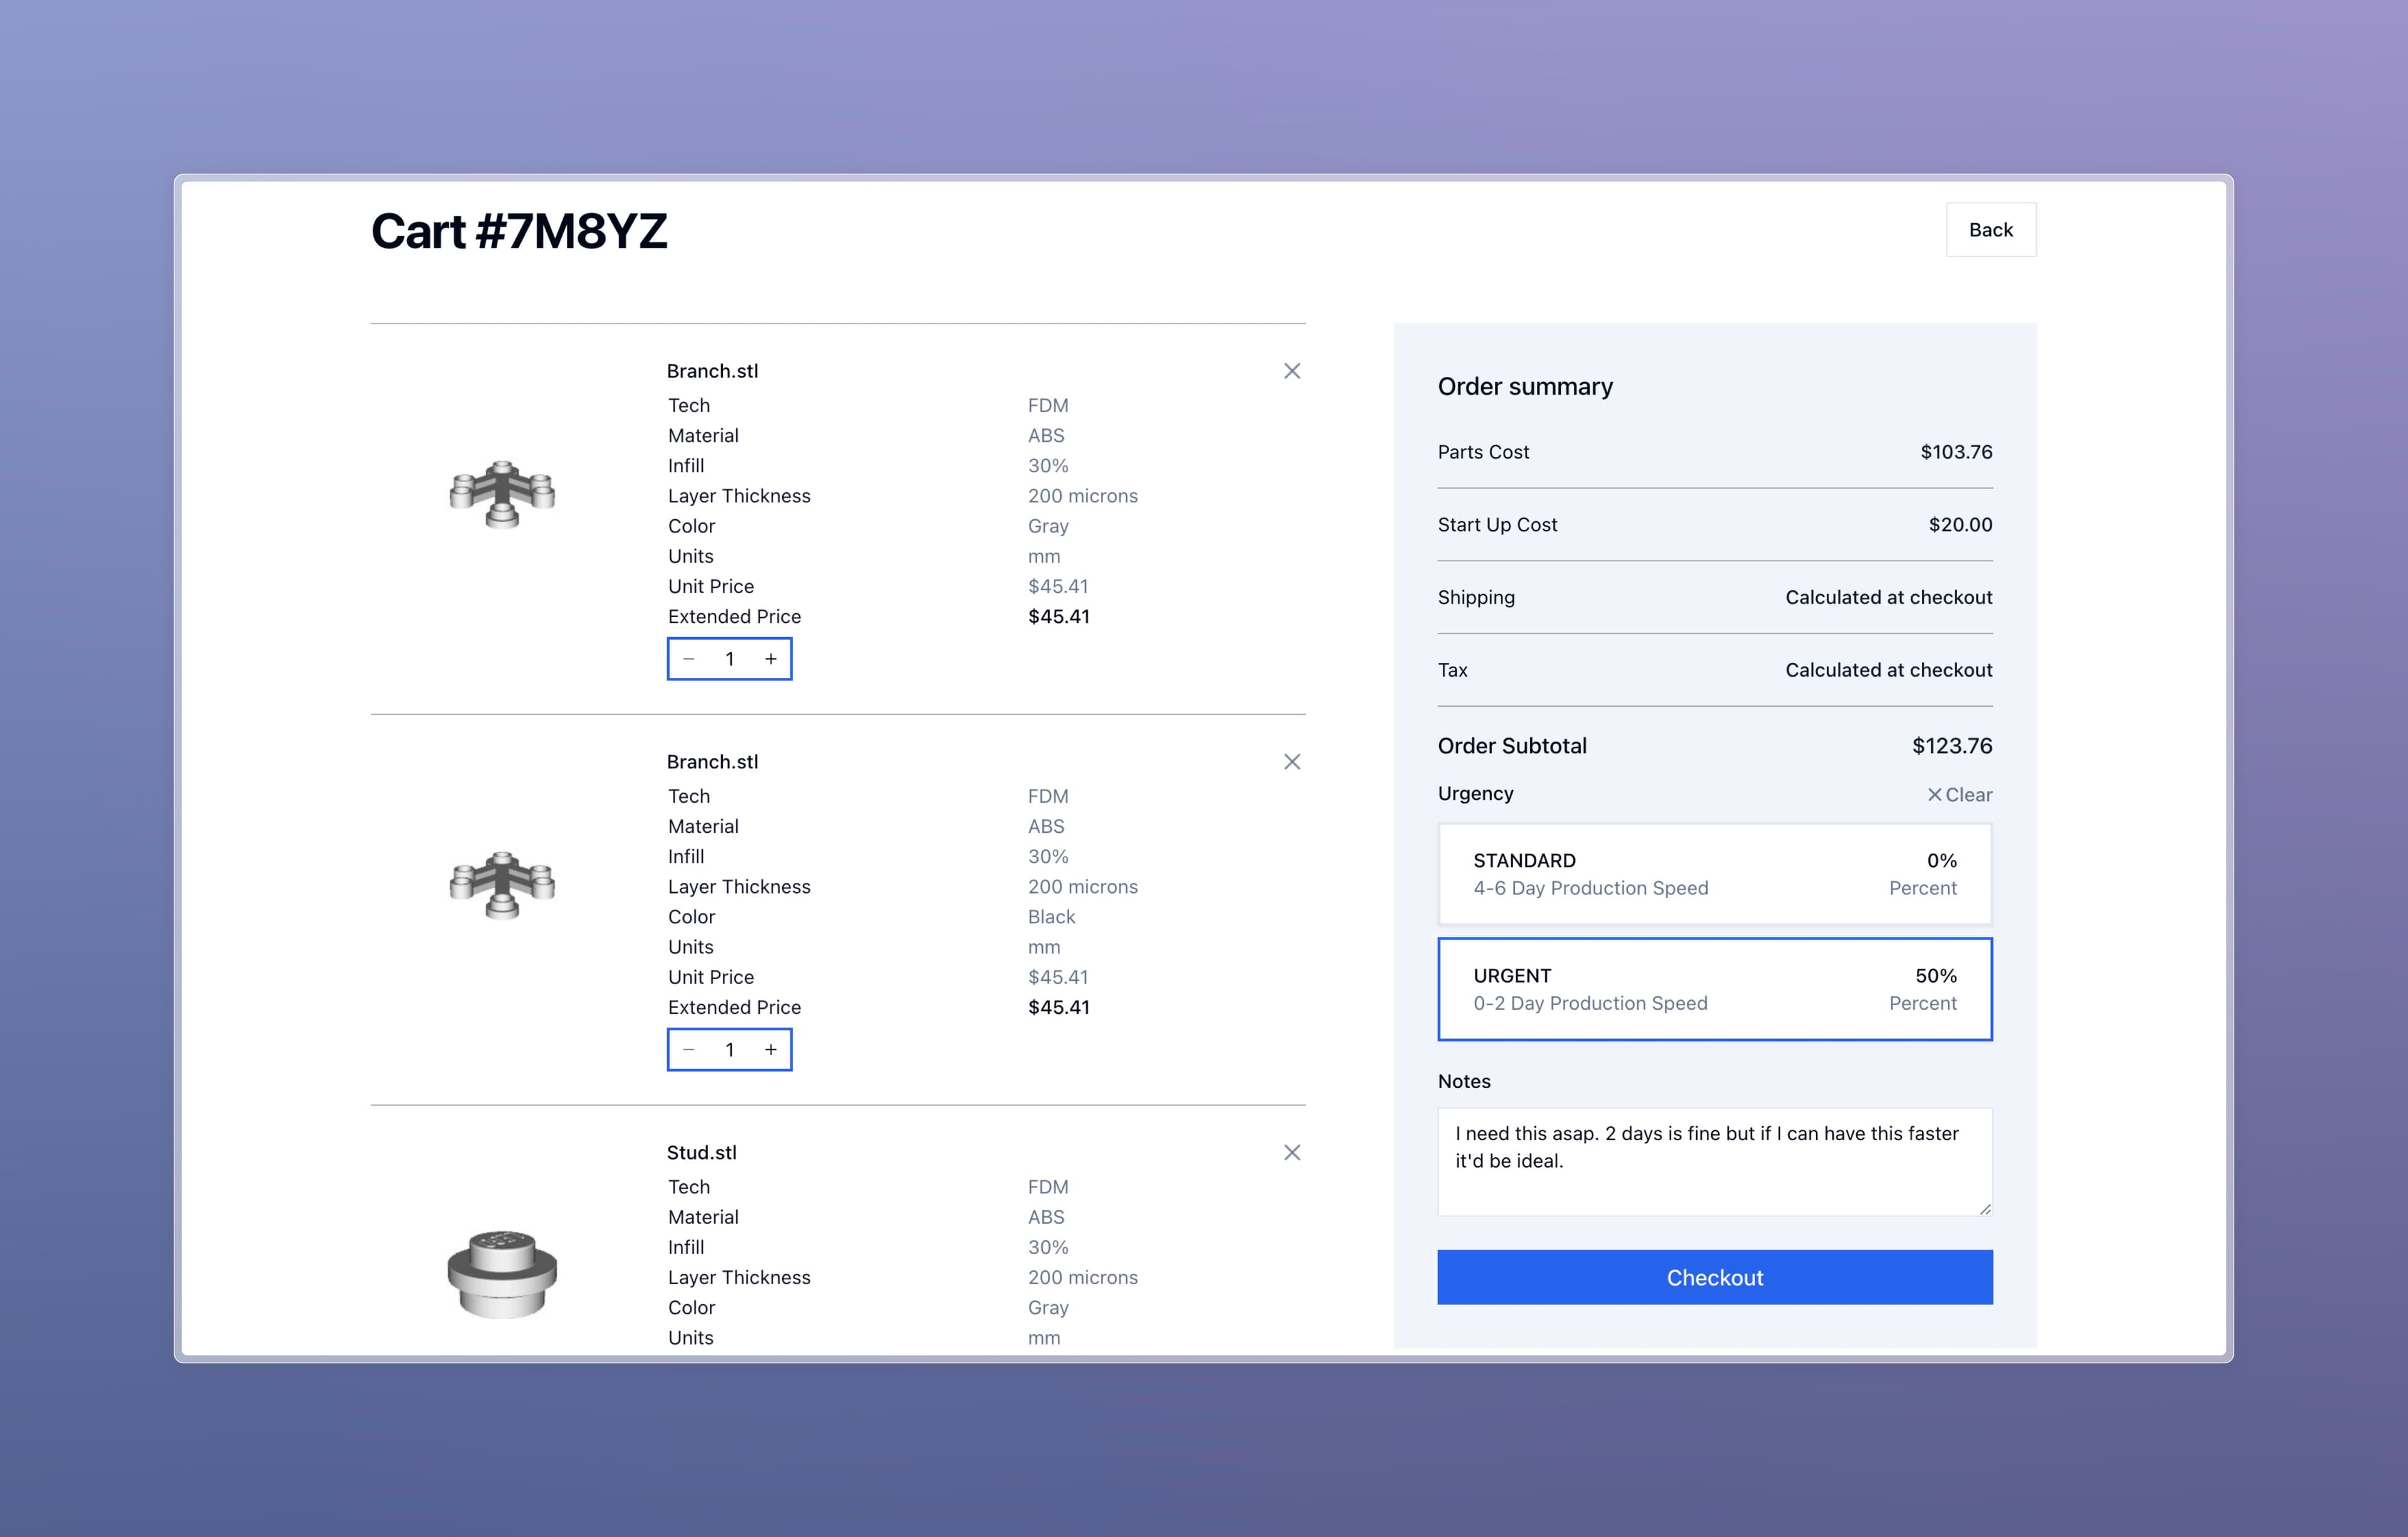Increase quantity of second Branch.stl
This screenshot has width=2408, height=1537.
[770, 1050]
